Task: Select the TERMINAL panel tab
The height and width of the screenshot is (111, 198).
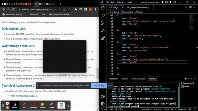Action: click(x=153, y=79)
